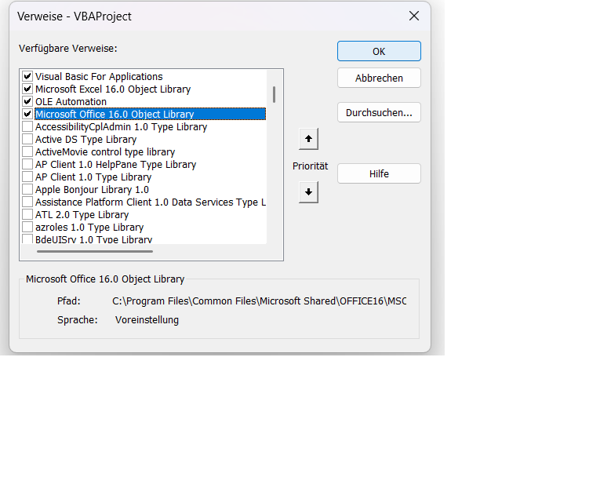Viewport: 607px width, 481px height.
Task: Check ATL 2.0 Type Library
Action: [x=27, y=214]
